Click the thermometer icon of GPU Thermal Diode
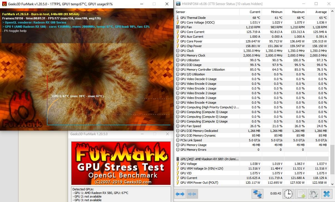The height and width of the screenshot is (202, 335). tap(178, 18)
